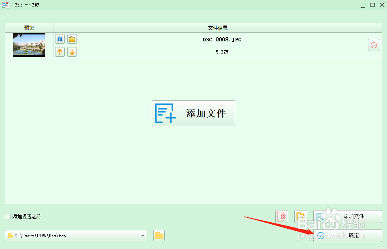Click the blue info icon for the image
Viewport: 387px width, 249px height.
coord(60,39)
